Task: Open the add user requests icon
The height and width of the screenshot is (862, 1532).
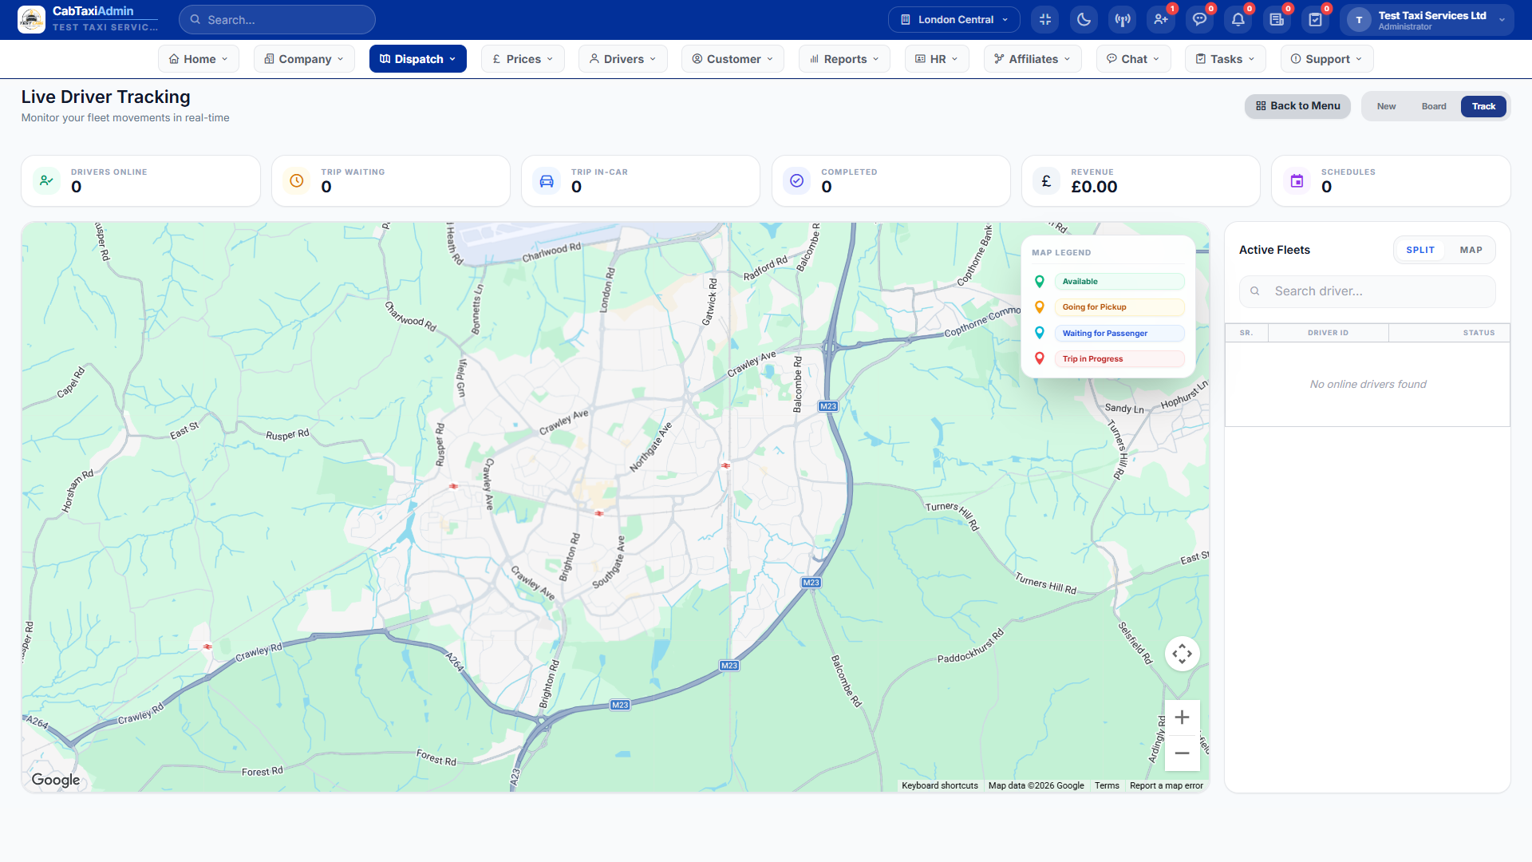Action: point(1161,19)
